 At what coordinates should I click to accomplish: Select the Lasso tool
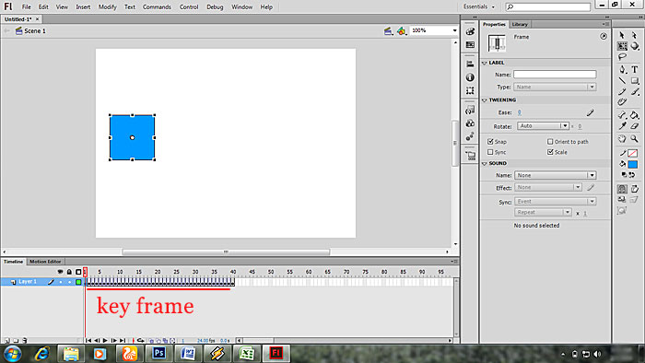tap(622, 57)
